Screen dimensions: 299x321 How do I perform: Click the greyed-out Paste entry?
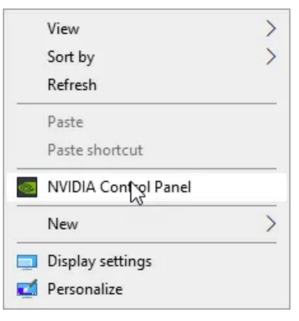pos(66,122)
